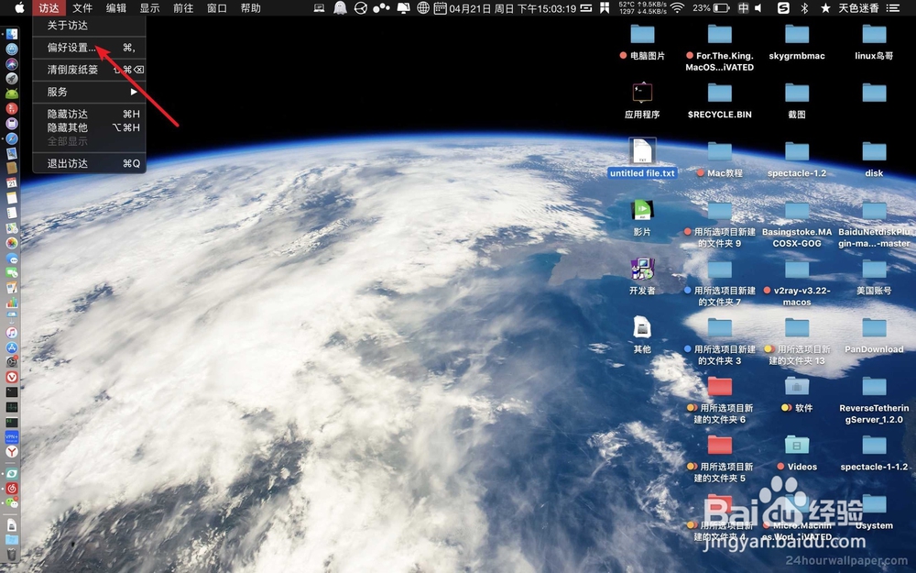Open the 窗口 menu
Image resolution: width=916 pixels, height=573 pixels.
coord(217,8)
